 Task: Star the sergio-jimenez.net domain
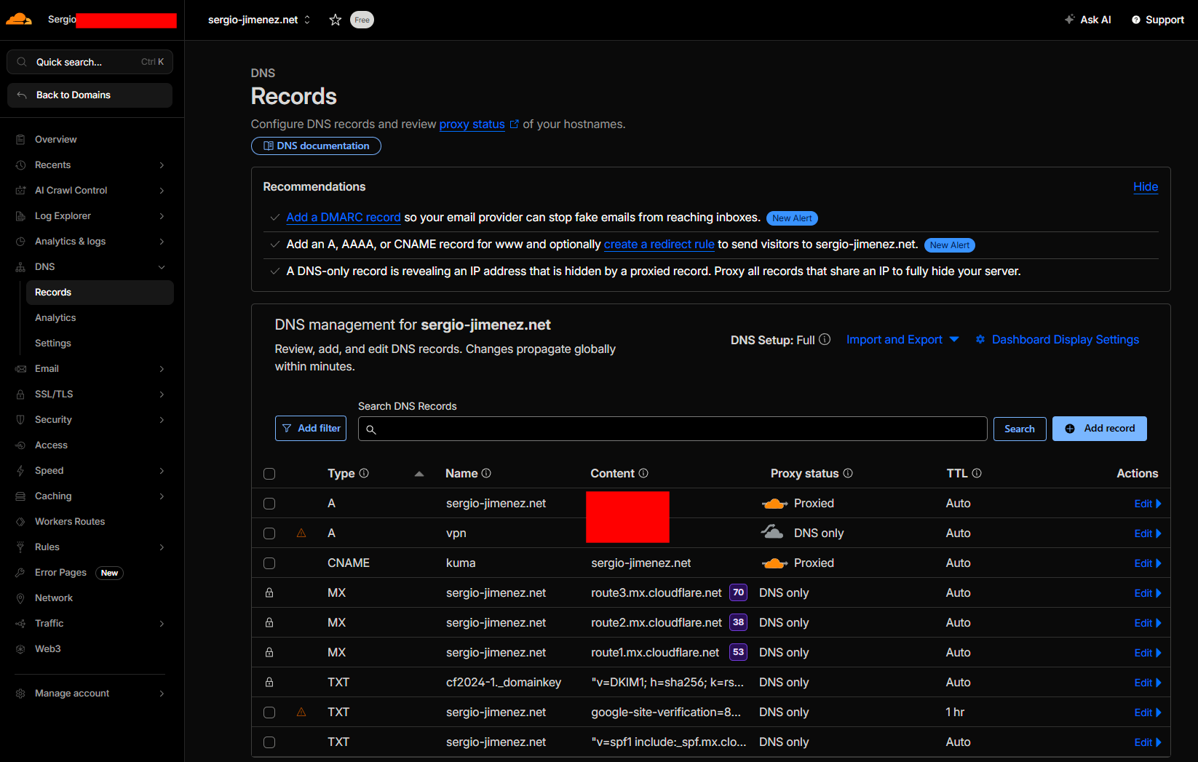(336, 20)
